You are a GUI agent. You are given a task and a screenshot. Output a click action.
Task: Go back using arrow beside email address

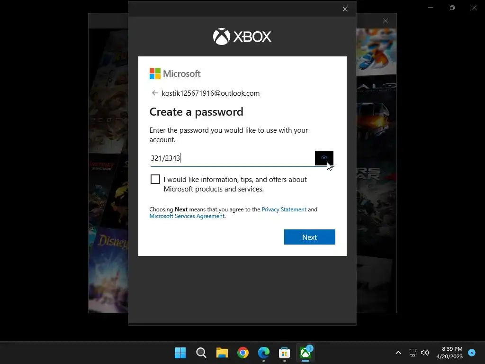tap(155, 93)
